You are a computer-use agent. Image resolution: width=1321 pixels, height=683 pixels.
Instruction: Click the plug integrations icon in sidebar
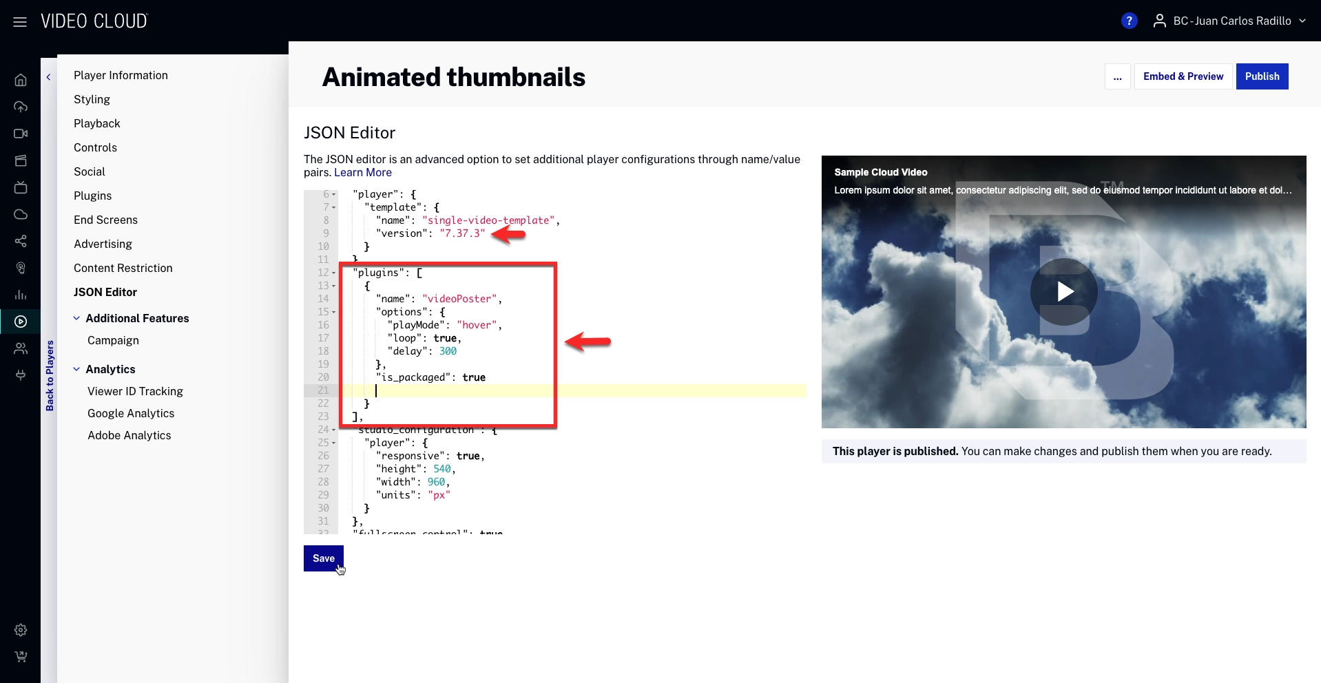pyautogui.click(x=21, y=375)
